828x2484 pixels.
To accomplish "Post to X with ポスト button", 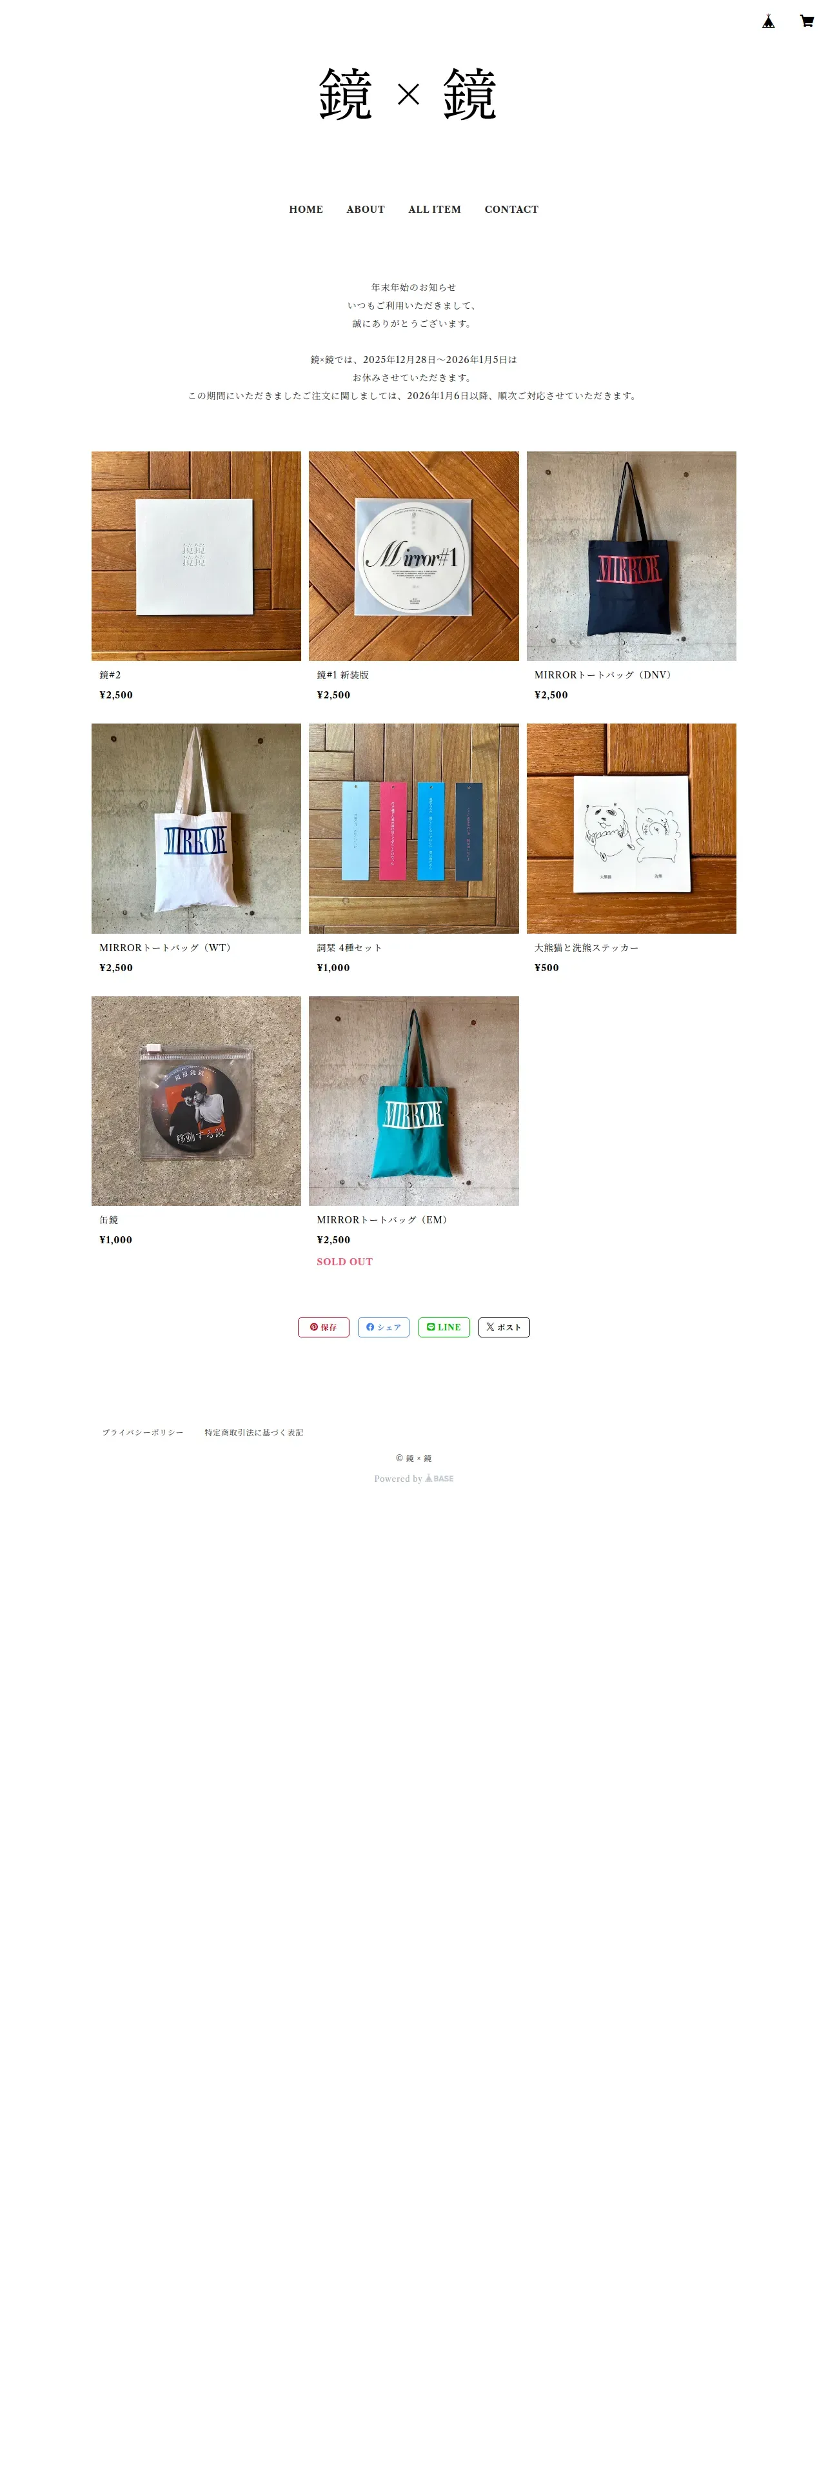I will click(x=504, y=1327).
